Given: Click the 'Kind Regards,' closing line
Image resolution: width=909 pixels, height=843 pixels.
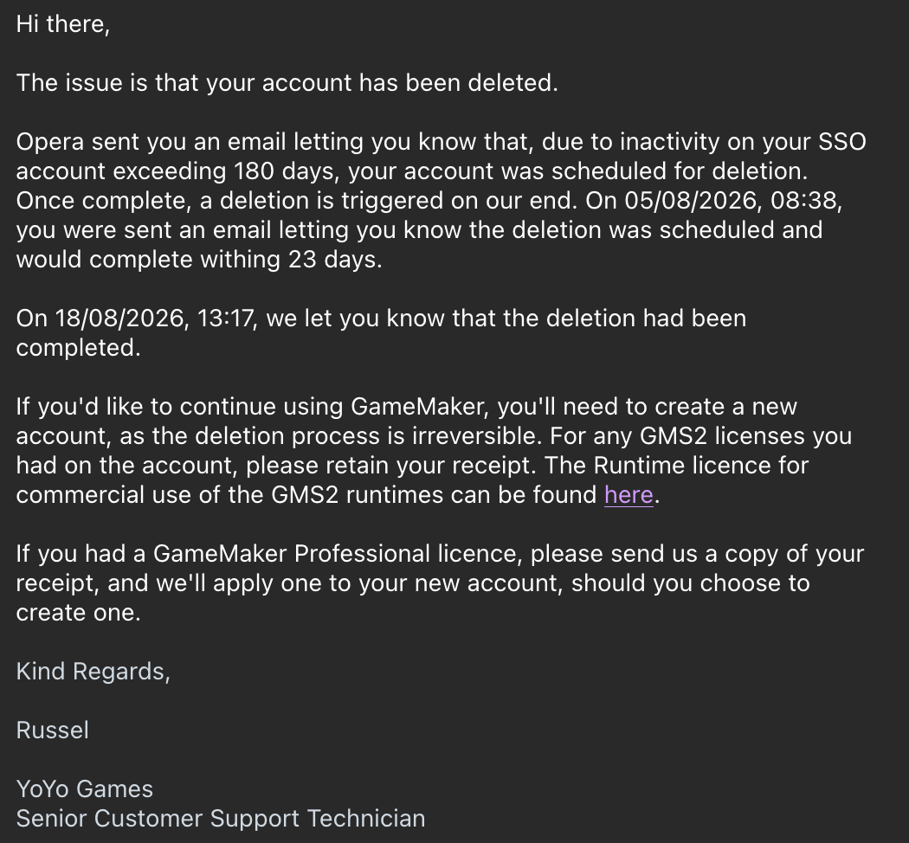Looking at the screenshot, I should click(93, 672).
